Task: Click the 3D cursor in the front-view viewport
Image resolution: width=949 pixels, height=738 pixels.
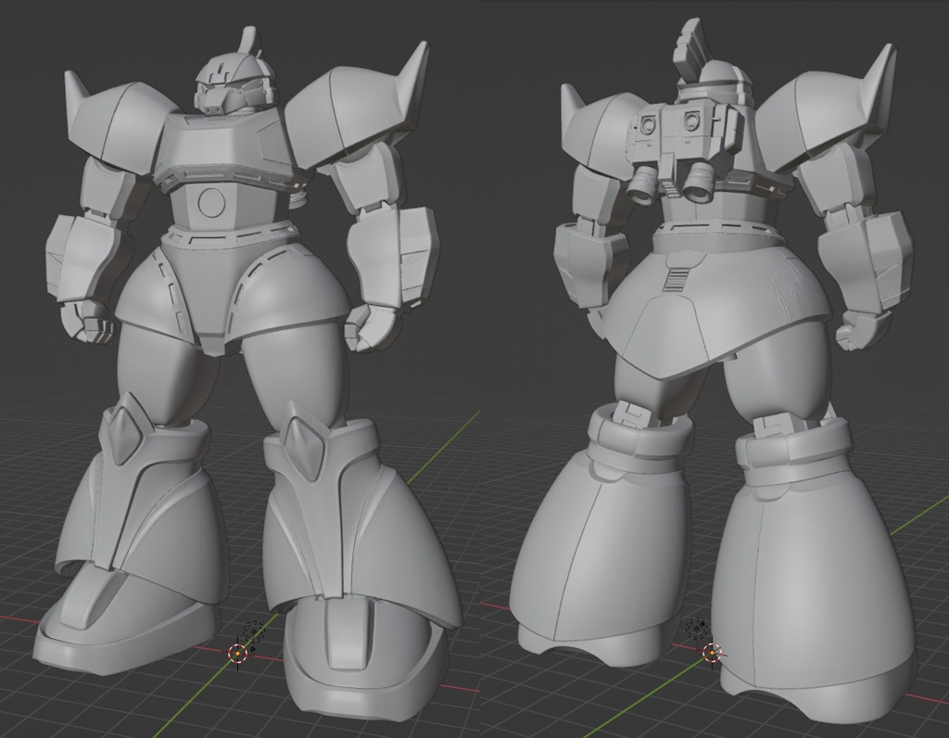Action: (238, 654)
